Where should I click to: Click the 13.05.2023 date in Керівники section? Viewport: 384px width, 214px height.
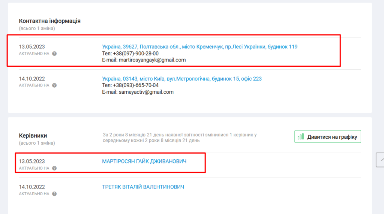pos(32,162)
